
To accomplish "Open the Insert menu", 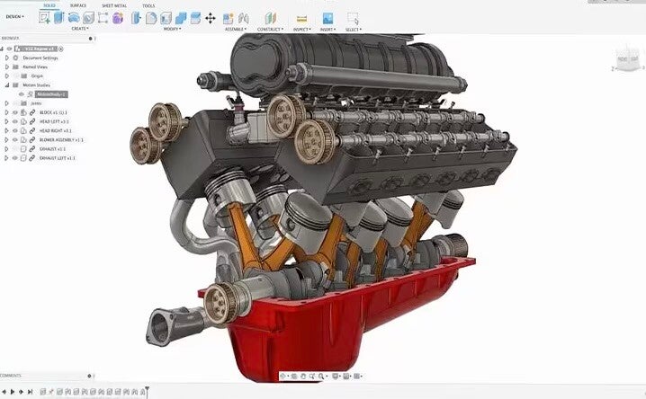I will click(327, 29).
